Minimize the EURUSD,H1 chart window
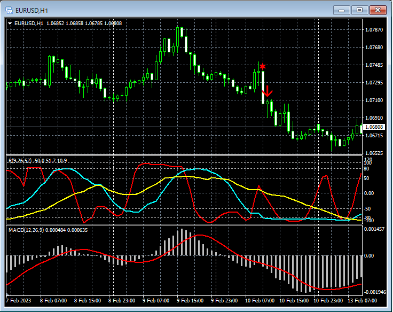The width and height of the screenshot is (393, 312). 342,10
